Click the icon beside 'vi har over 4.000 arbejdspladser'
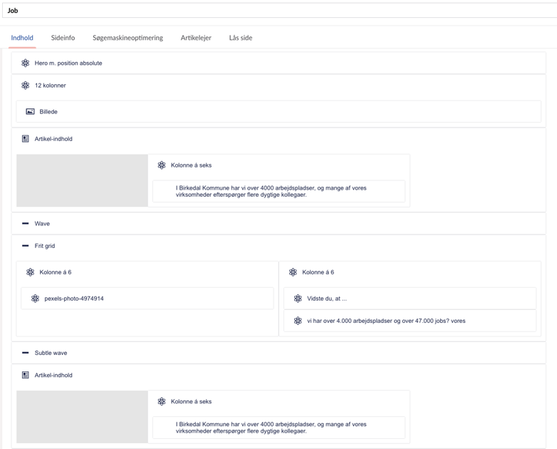The width and height of the screenshot is (557, 449). [298, 321]
